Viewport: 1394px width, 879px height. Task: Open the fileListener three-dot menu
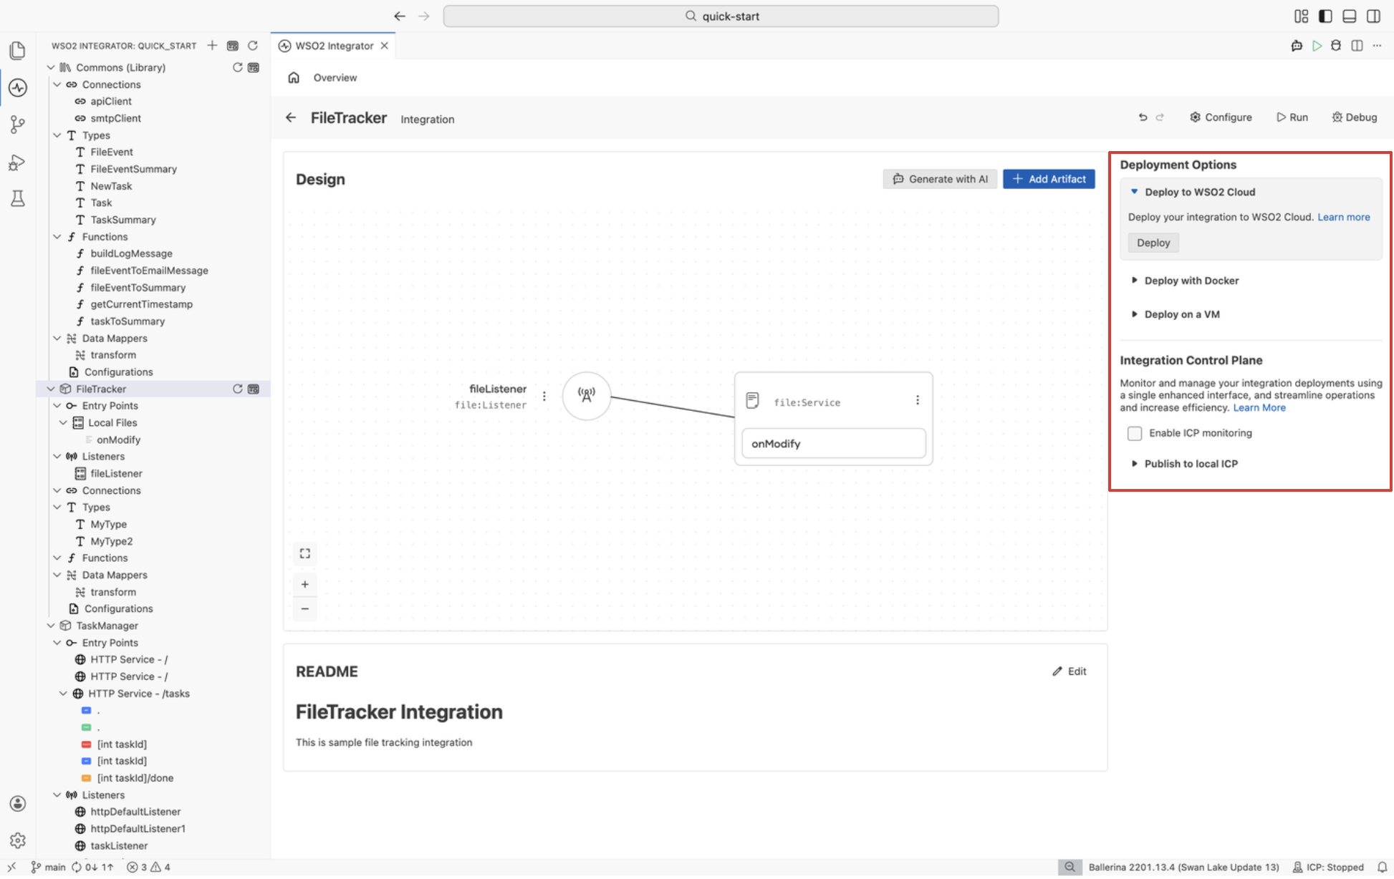pos(544,396)
